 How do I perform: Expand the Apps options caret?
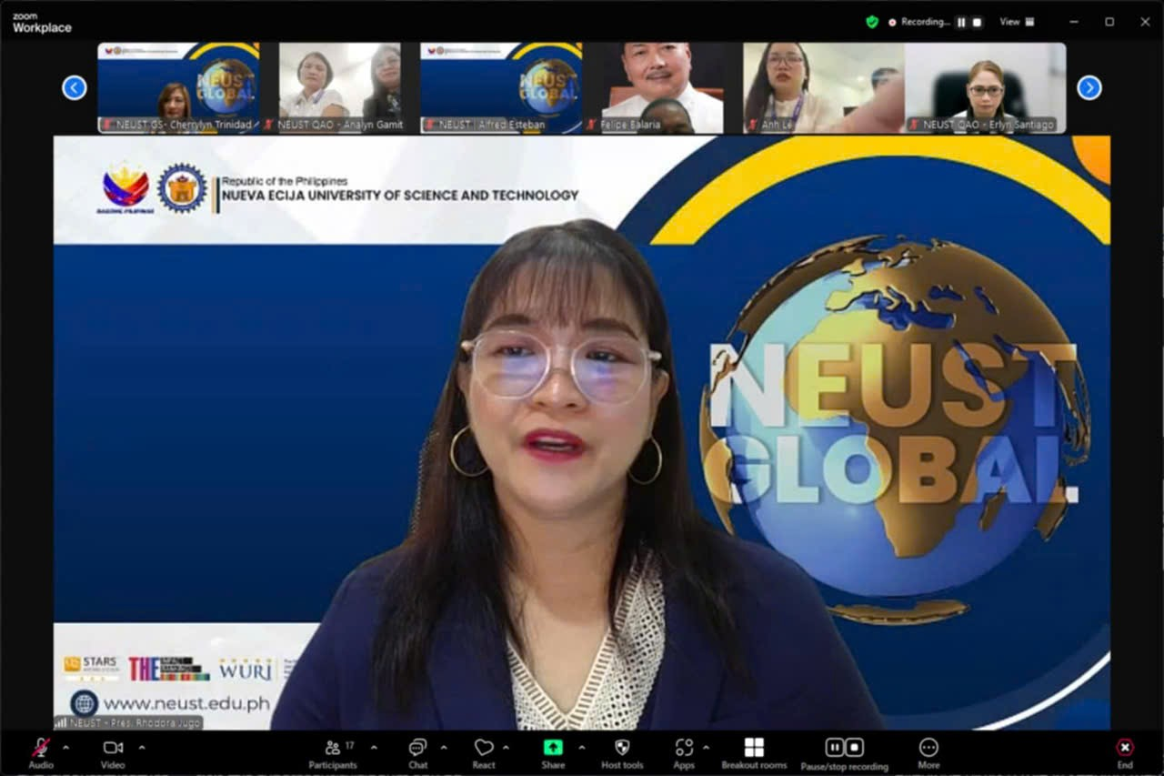707,748
